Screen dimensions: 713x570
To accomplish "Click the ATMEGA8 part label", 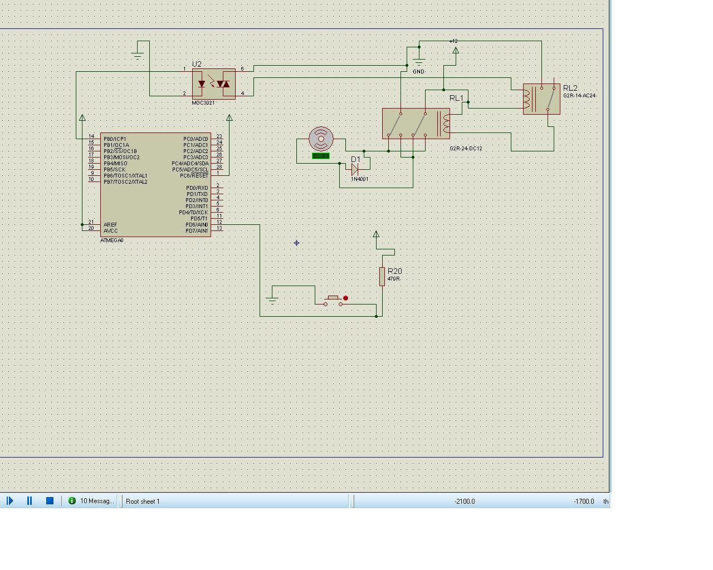I will click(112, 240).
